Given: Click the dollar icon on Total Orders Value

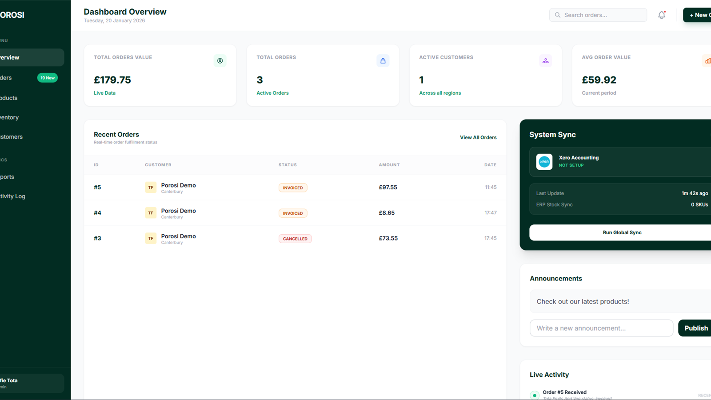Looking at the screenshot, I should [x=220, y=61].
